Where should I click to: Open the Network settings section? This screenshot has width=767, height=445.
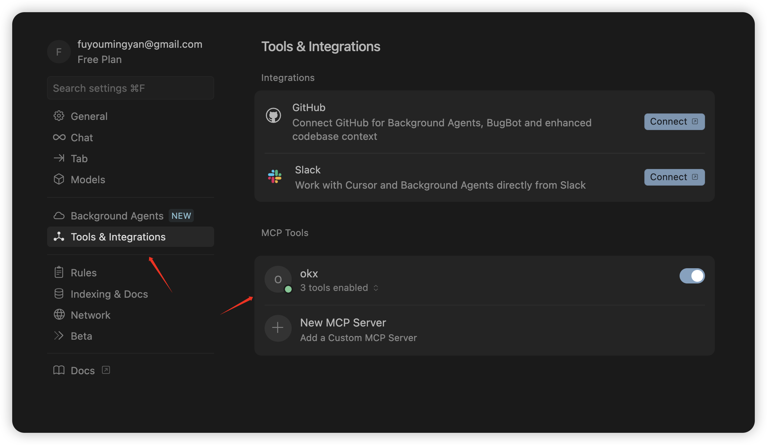130,315
